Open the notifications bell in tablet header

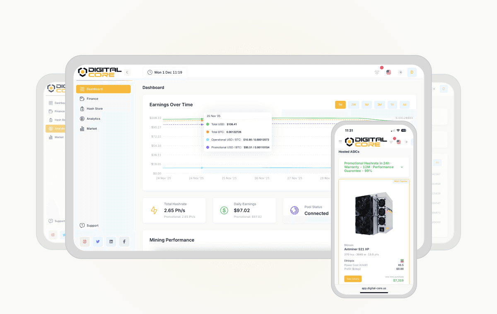377,72
